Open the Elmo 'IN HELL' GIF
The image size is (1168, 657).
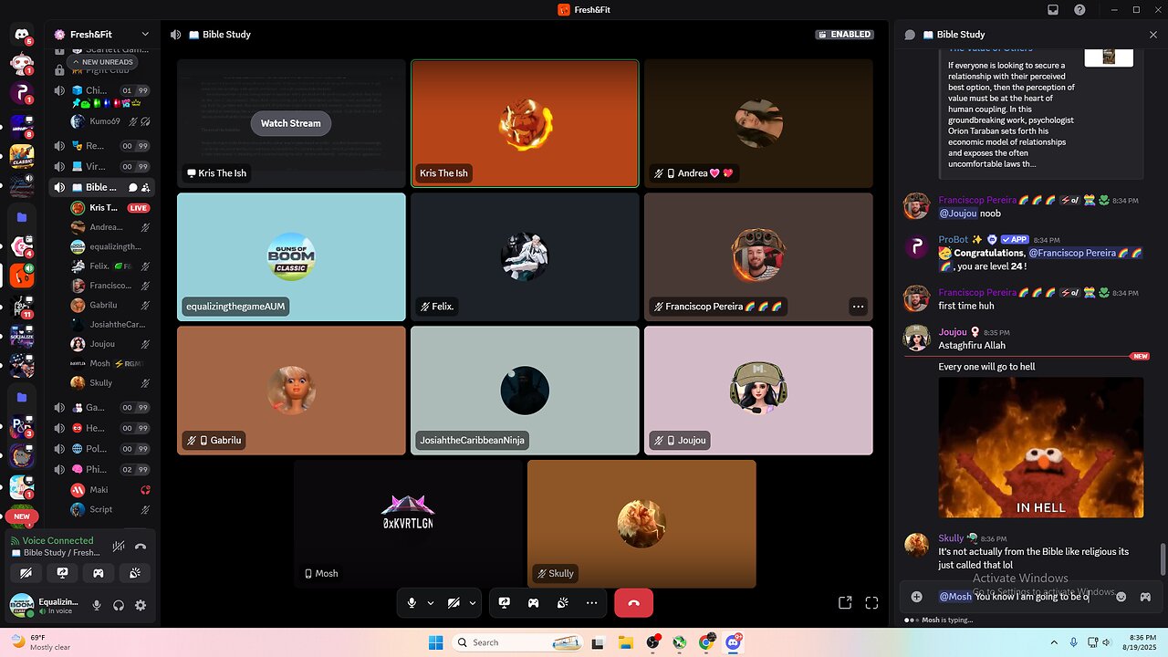1041,448
